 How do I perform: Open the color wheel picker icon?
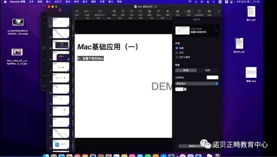tap(185, 89)
